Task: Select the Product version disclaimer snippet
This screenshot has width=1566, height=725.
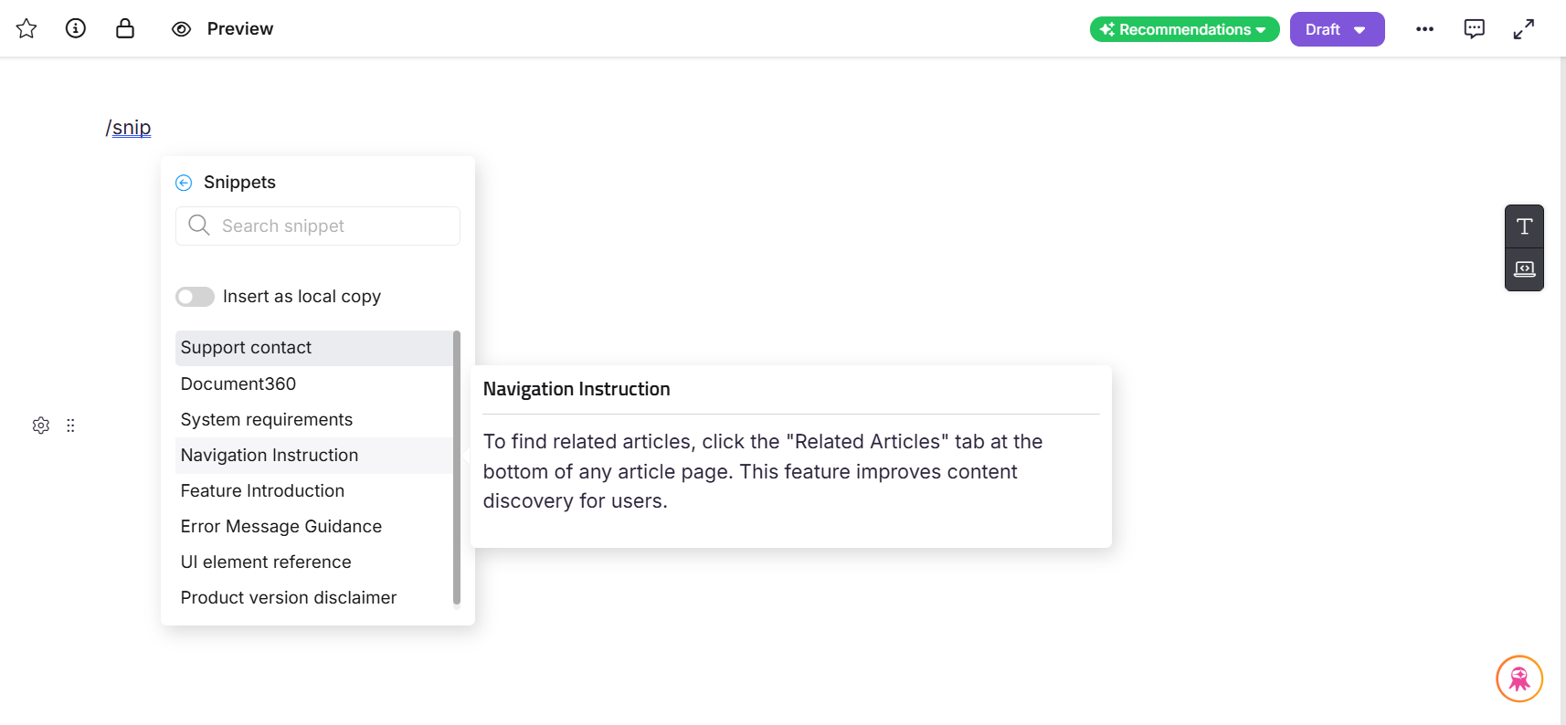Action: [288, 598]
